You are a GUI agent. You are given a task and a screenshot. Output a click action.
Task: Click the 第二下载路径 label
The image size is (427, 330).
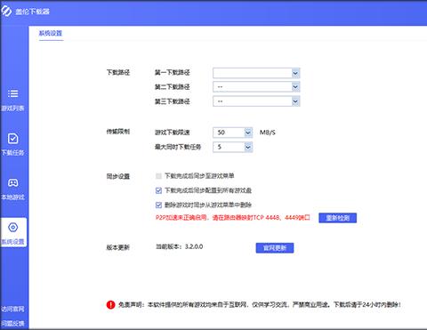click(x=173, y=87)
